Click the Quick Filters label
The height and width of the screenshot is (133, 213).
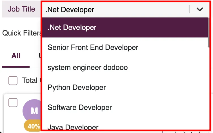(22, 33)
